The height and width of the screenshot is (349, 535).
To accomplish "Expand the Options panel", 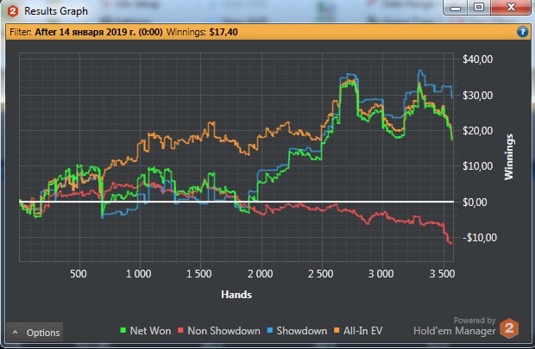I will click(x=35, y=333).
